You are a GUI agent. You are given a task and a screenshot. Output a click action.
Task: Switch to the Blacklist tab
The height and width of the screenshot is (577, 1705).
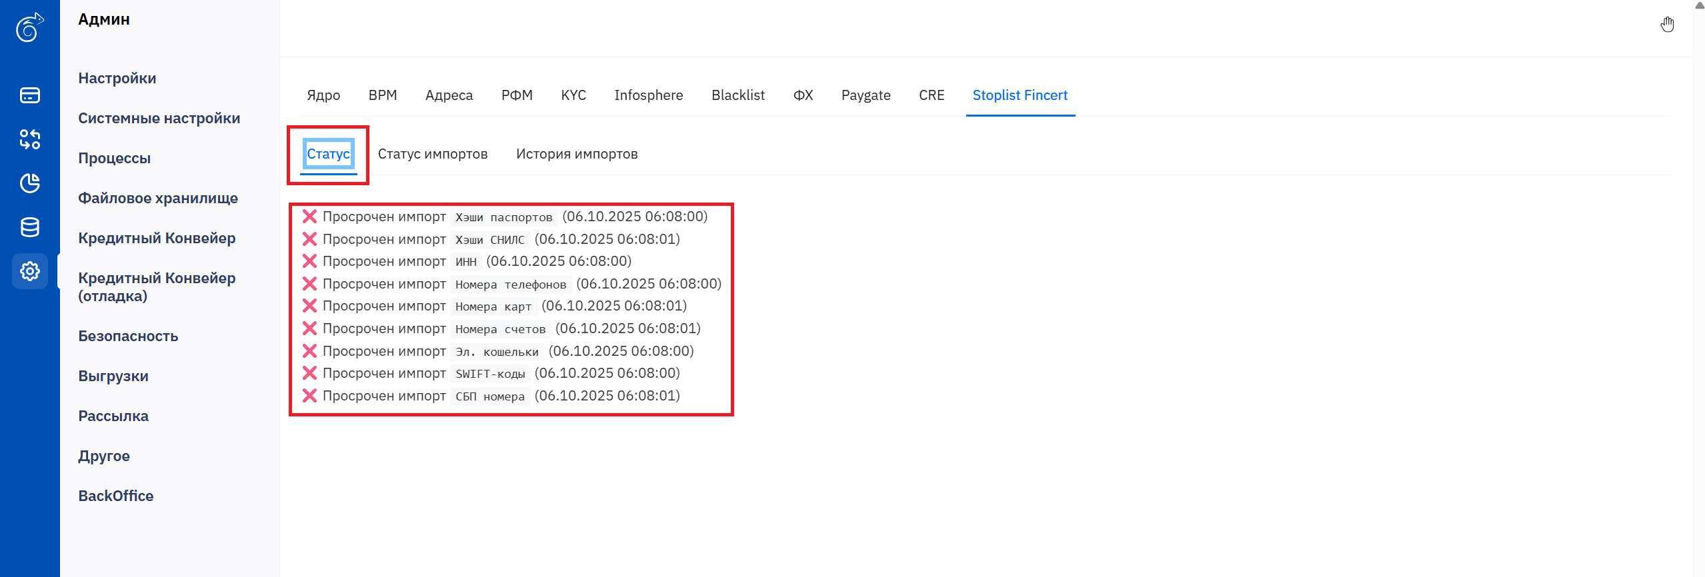pyautogui.click(x=737, y=95)
